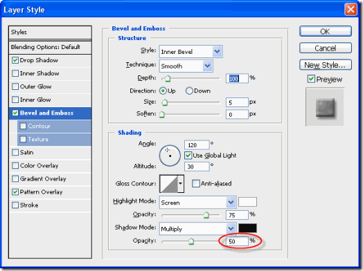Disable the Pattern Overlay checkbox
This screenshot has width=363, height=271.
click(15, 192)
